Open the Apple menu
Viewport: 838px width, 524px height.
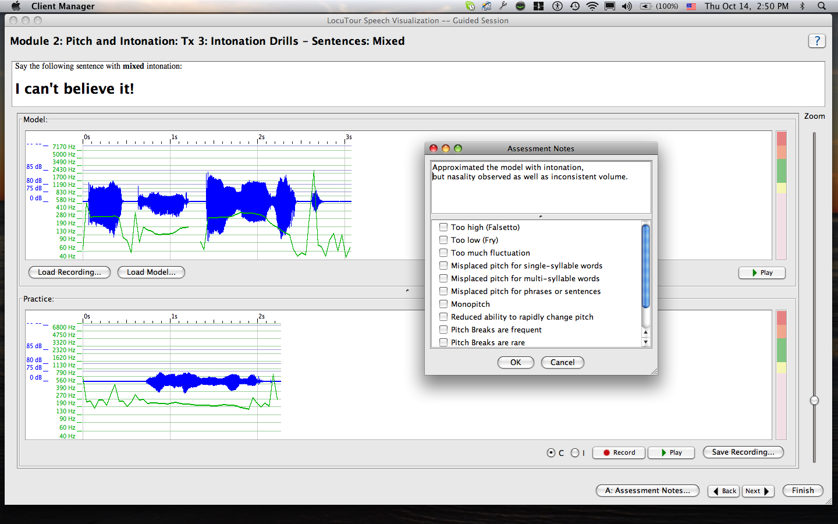pyautogui.click(x=16, y=6)
